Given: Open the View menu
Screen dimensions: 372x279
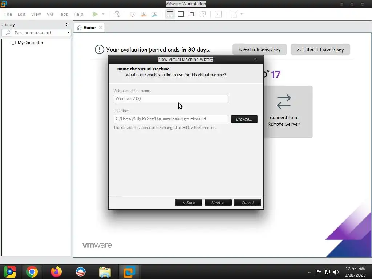Looking at the screenshot, I should 36,14.
